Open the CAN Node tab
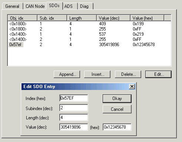The width and height of the screenshot is (182, 142). pos(35,6)
